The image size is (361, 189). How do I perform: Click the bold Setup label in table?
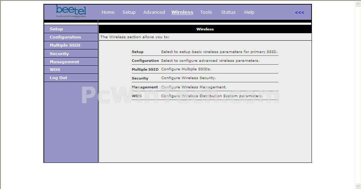click(x=137, y=52)
